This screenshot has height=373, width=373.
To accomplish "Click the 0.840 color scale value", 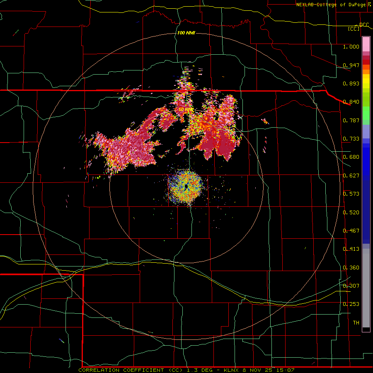I will [351, 102].
